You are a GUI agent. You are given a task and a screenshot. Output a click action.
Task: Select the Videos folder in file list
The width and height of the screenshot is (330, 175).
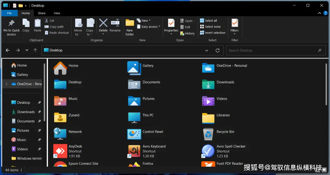coord(215,101)
